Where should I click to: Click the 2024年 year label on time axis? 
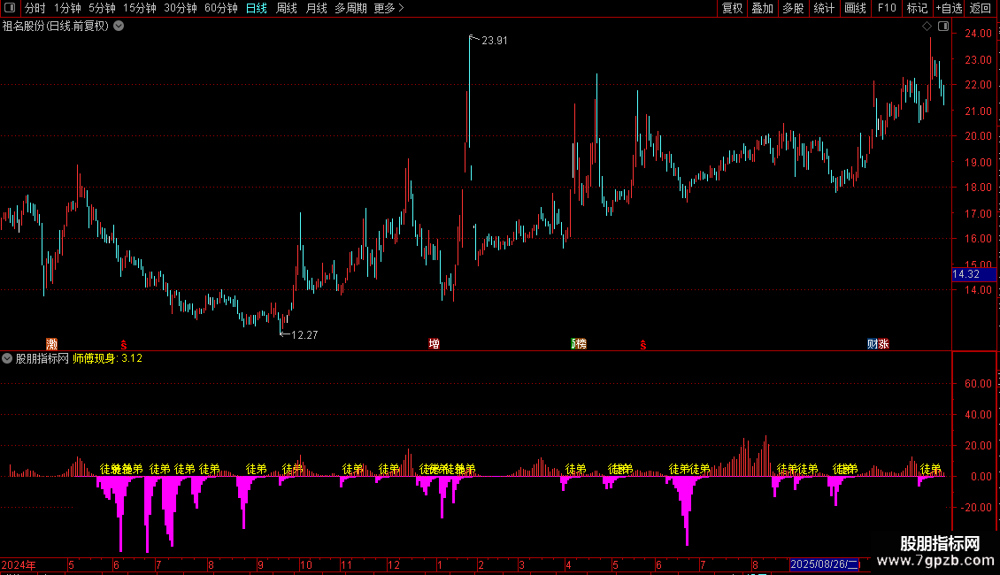click(19, 564)
